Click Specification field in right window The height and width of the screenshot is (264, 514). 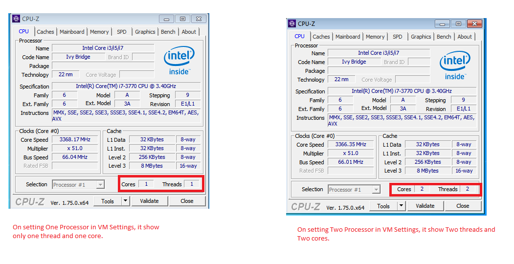402,91
